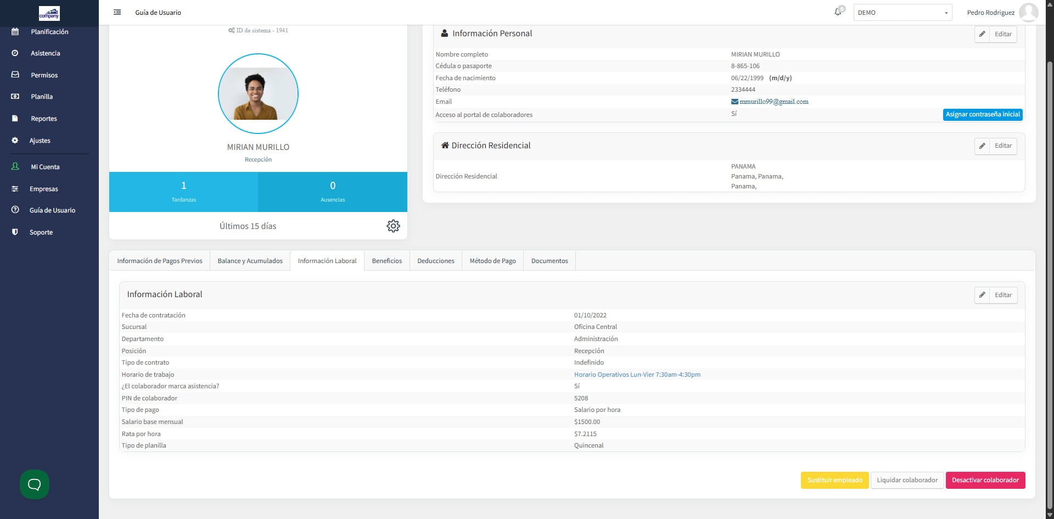Click pencil icon in Información Laboral panel
This screenshot has width=1054, height=519.
(x=982, y=295)
